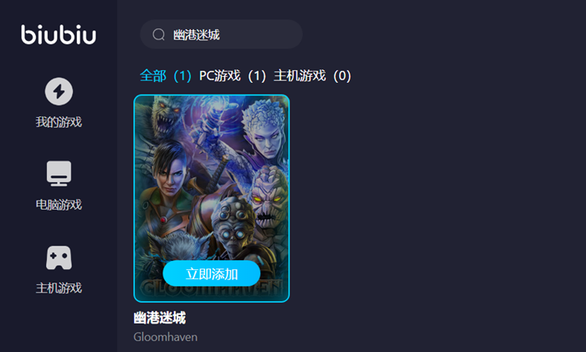Click the magnifier search icon

click(158, 35)
